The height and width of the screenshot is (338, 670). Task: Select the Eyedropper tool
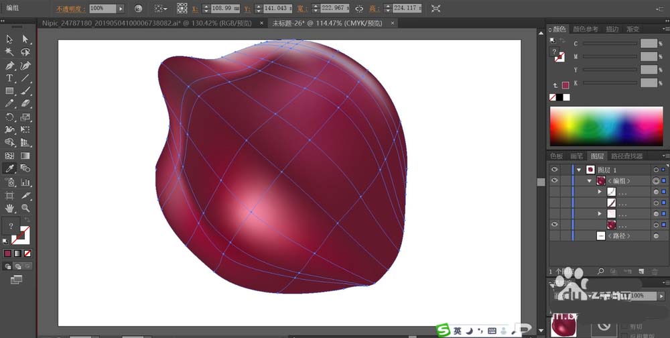9,168
